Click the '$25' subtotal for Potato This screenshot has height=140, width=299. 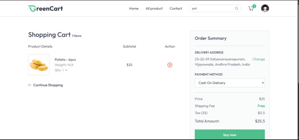(x=129, y=65)
